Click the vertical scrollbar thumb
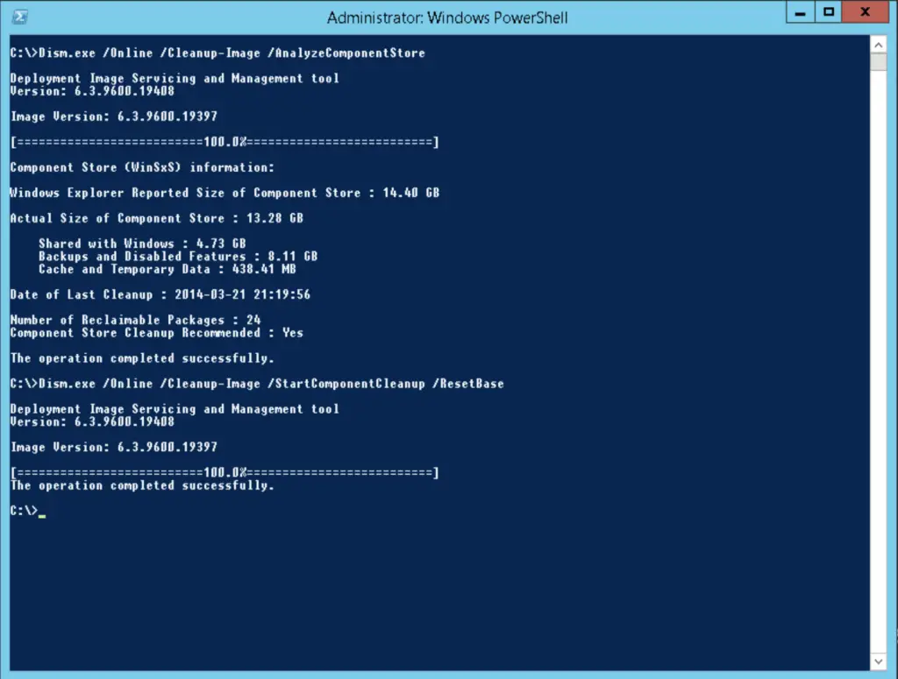Screen dimensions: 898x679 click(x=878, y=62)
